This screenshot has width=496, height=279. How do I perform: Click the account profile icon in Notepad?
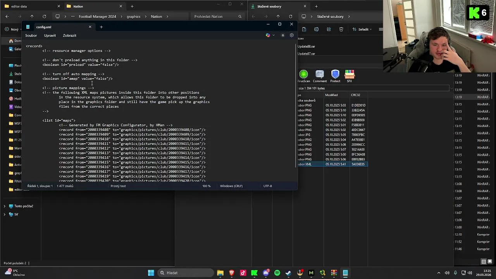pos(283,35)
